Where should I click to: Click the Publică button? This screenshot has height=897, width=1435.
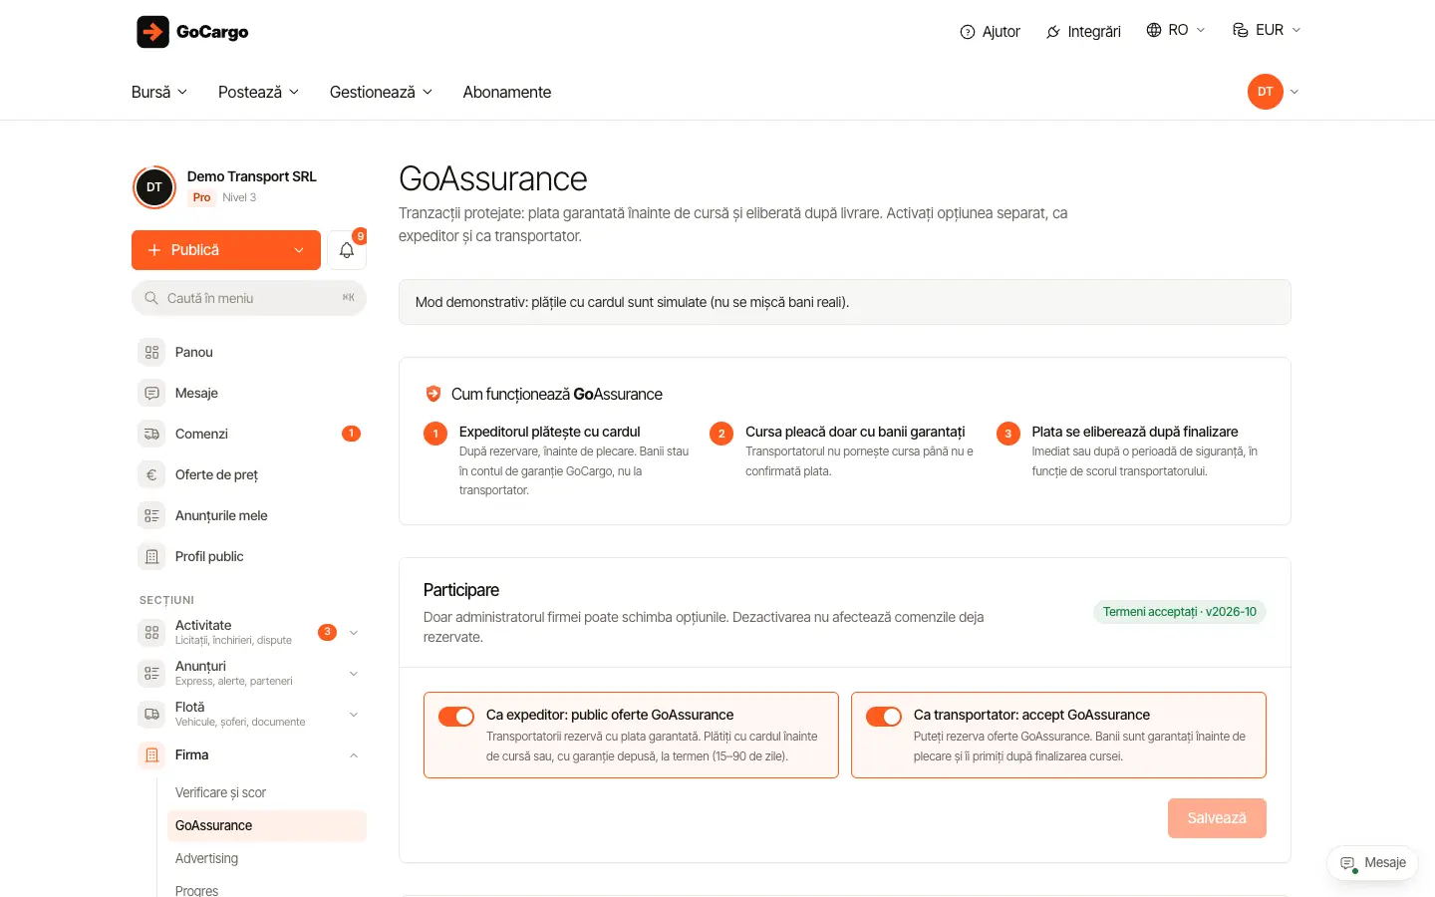pyautogui.click(x=226, y=250)
